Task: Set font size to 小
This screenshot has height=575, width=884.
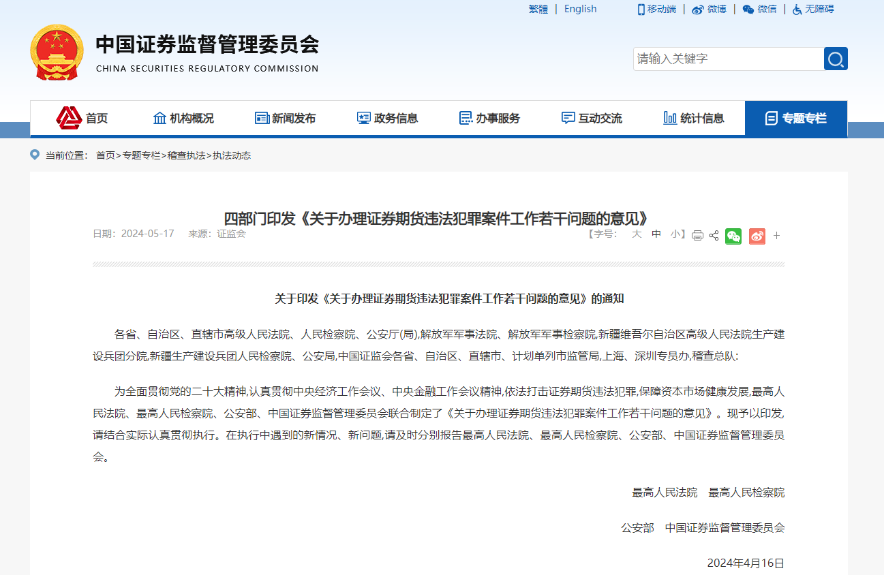Action: click(675, 234)
